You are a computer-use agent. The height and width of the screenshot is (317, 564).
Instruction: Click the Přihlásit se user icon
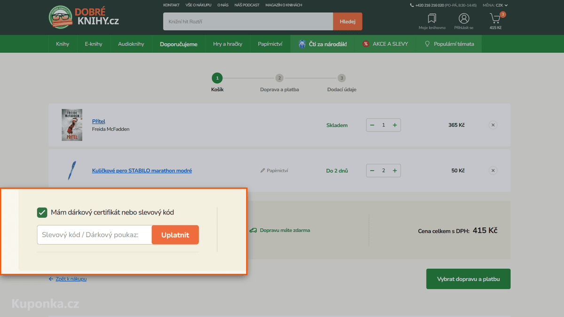[464, 18]
